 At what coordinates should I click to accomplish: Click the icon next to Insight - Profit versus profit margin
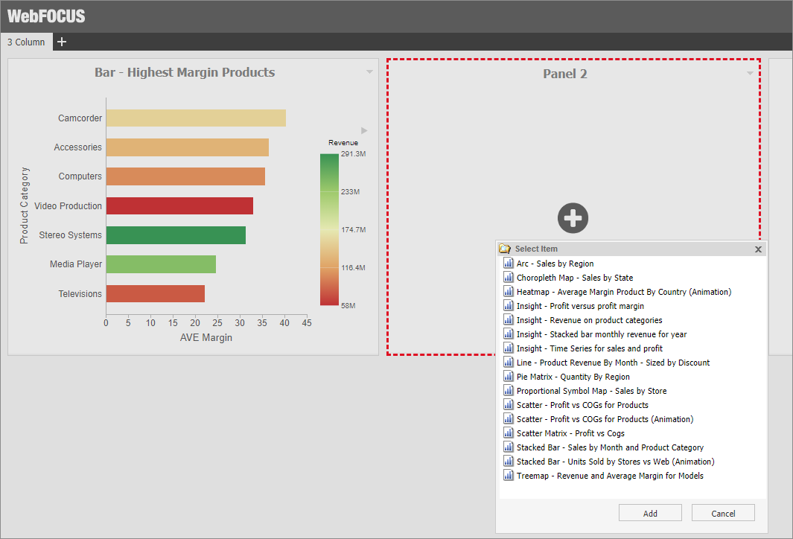(509, 306)
